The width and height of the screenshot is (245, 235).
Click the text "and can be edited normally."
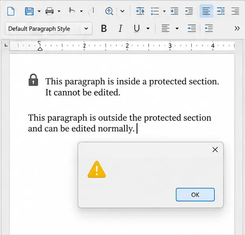pos(81,129)
